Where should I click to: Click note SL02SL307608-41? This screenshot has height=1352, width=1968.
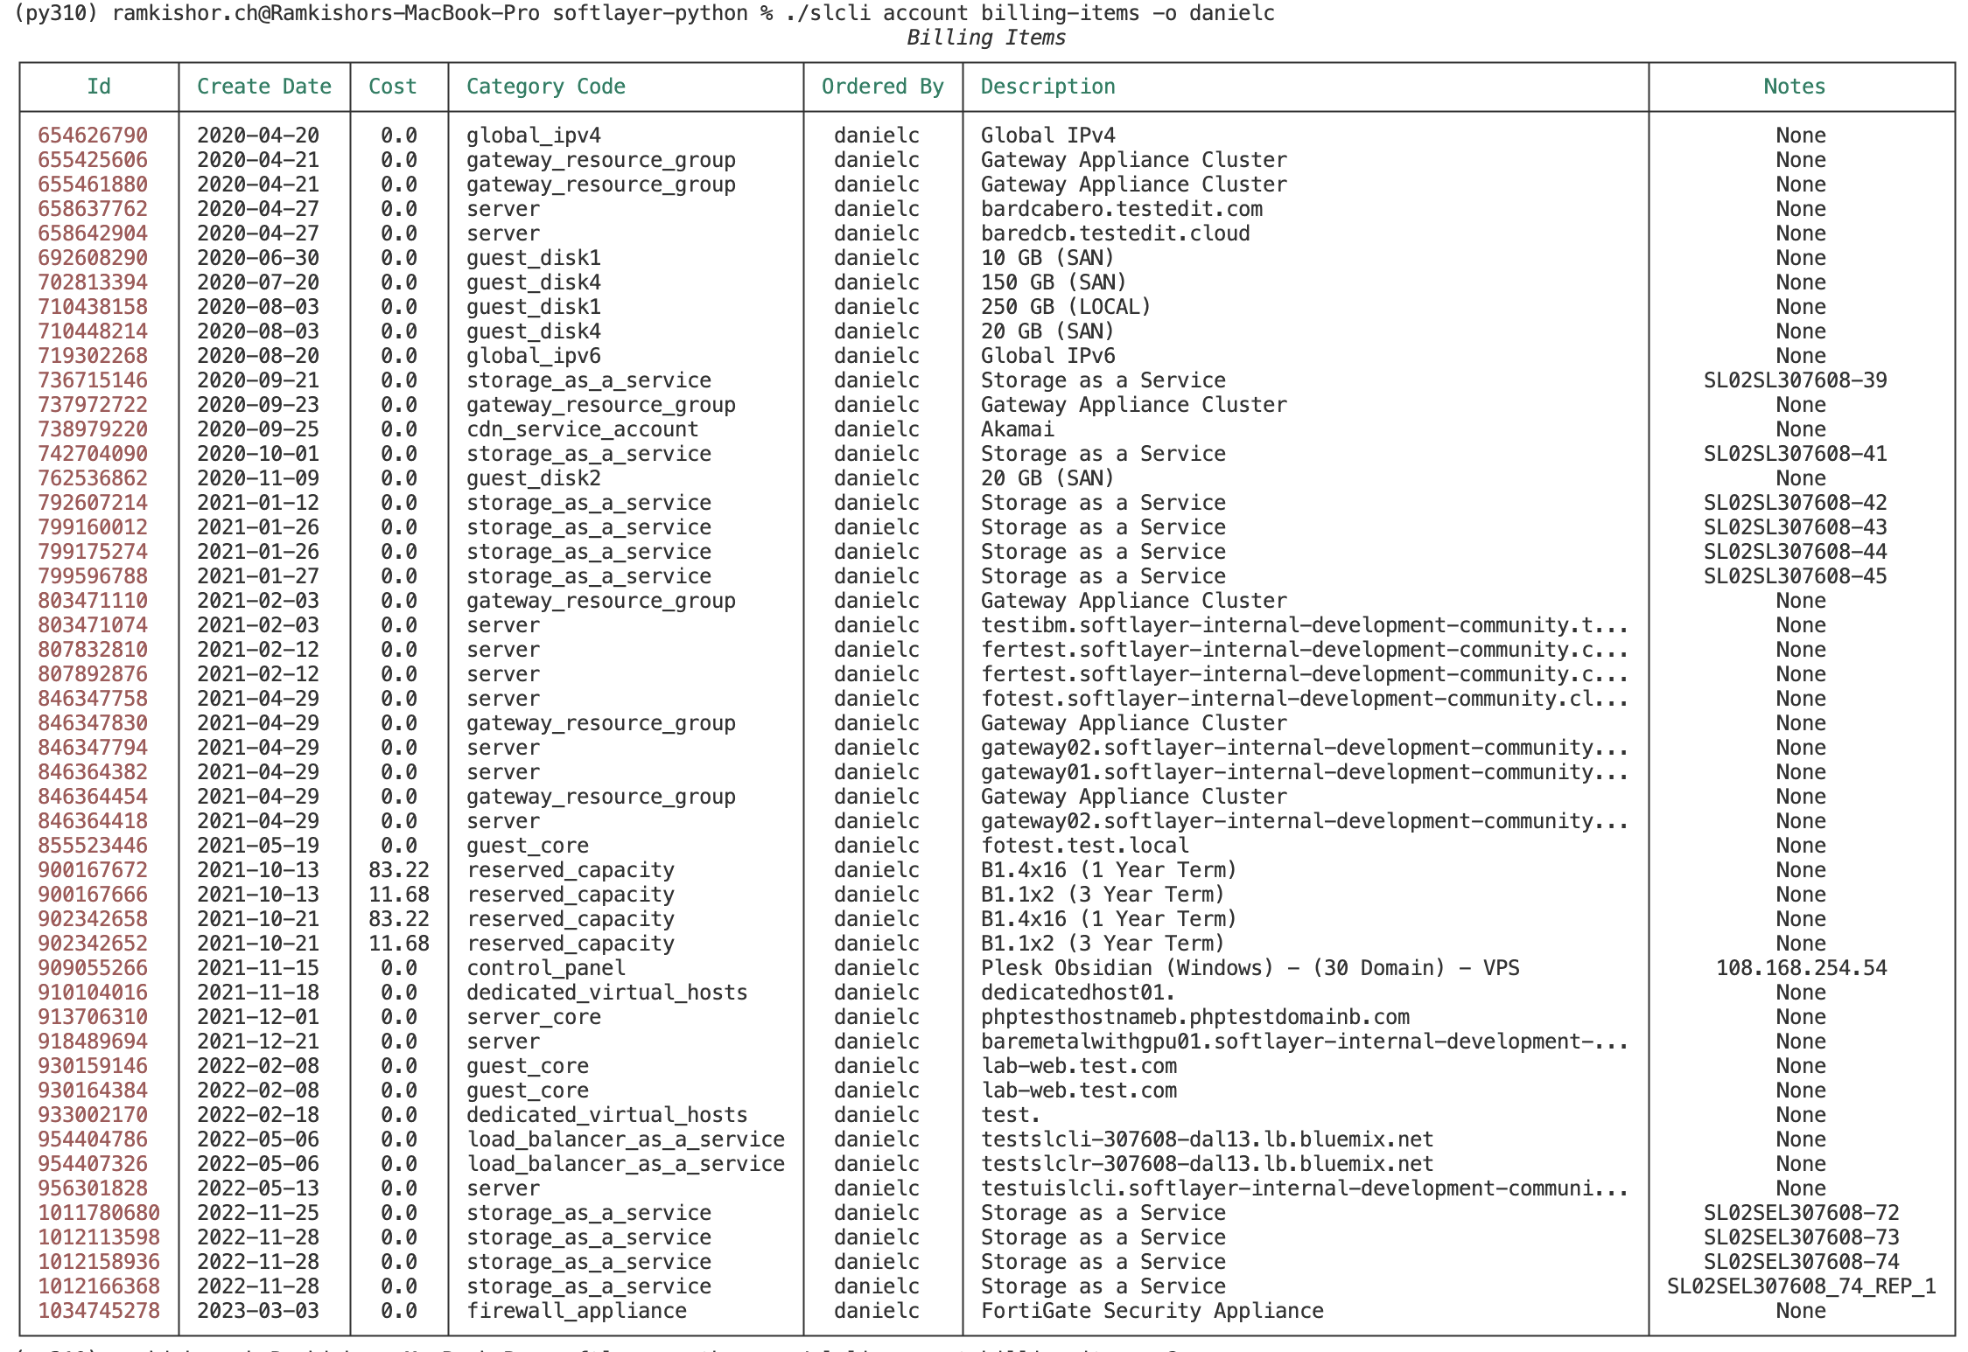(x=1795, y=454)
